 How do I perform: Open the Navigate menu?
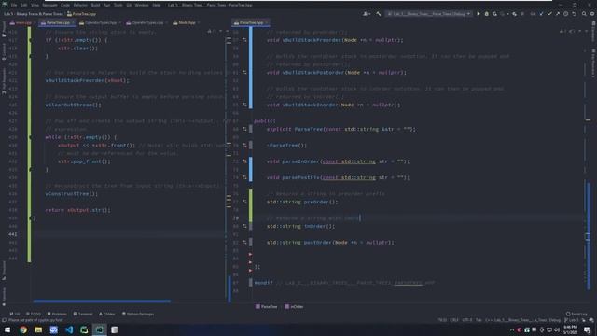49,5
